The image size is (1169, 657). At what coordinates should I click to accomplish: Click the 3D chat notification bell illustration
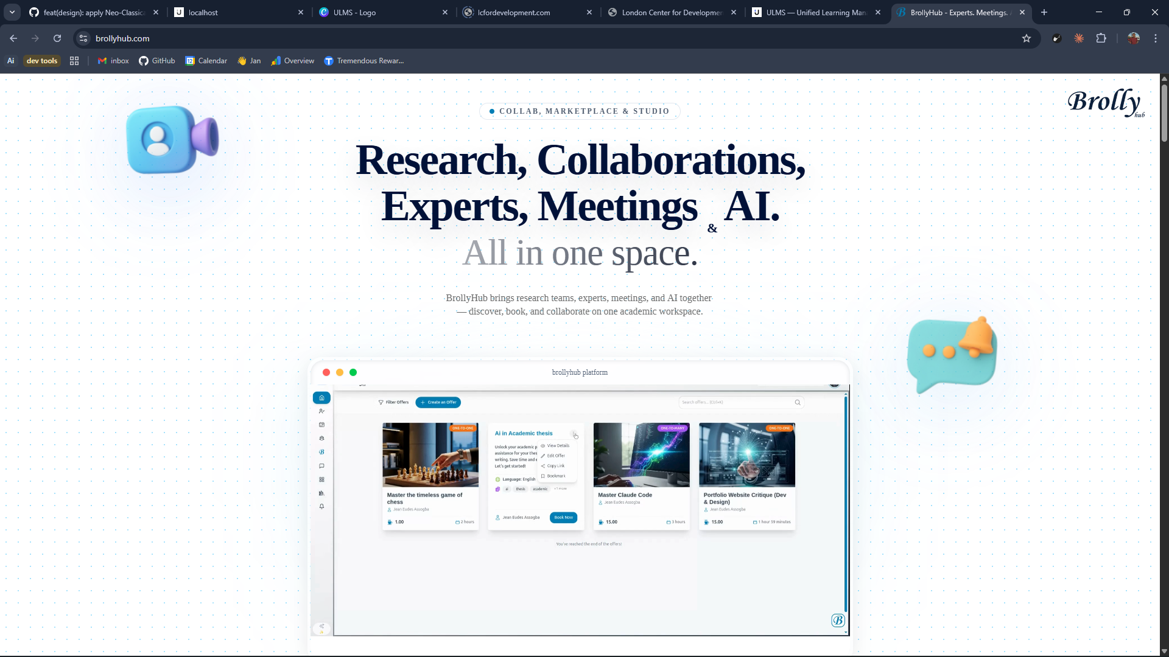pos(952,354)
